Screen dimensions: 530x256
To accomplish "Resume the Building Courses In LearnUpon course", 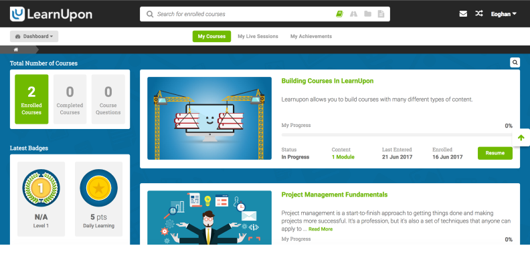I will pyautogui.click(x=495, y=153).
